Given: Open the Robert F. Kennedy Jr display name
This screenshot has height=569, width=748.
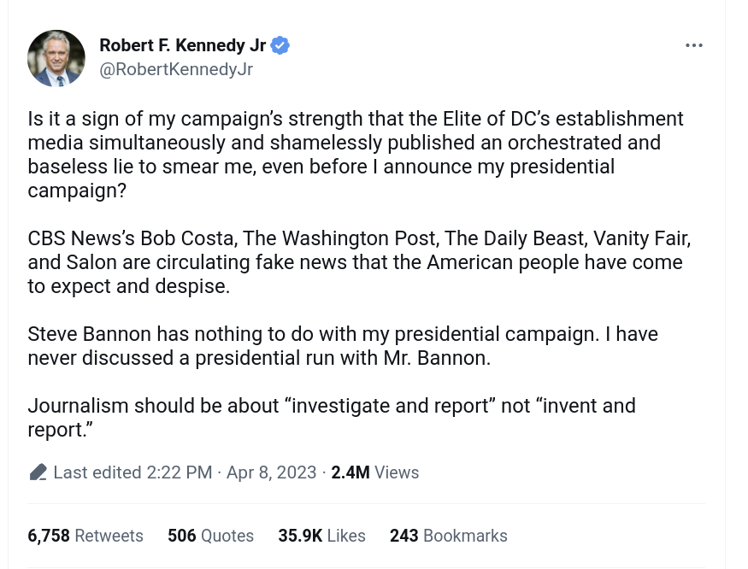Looking at the screenshot, I should [183, 45].
